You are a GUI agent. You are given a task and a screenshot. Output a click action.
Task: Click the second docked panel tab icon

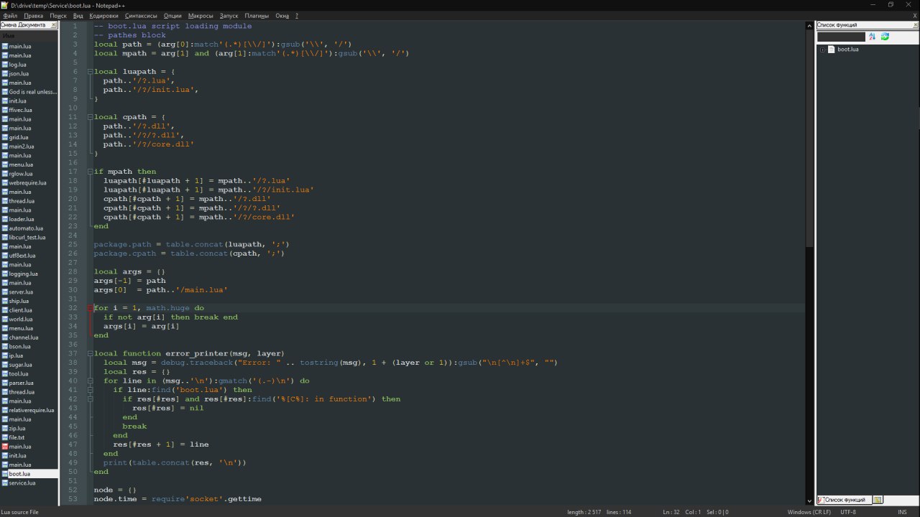[878, 500]
